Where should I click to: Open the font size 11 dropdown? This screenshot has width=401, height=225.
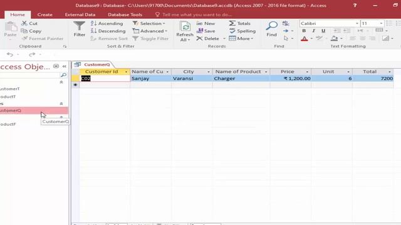pos(381,24)
